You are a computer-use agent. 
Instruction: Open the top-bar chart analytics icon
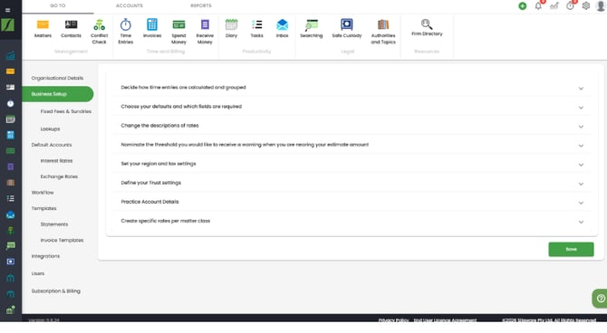tap(554, 5)
